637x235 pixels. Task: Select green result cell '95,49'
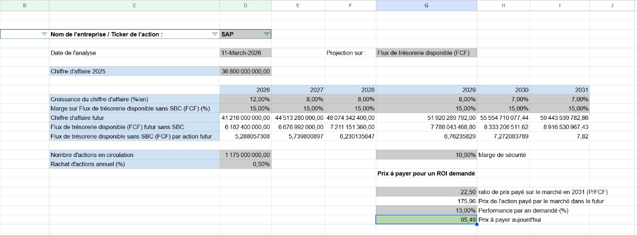point(426,220)
